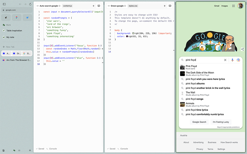Open Arc from The Browser Company tab
This screenshot has width=247, height=154.
pos(17,60)
